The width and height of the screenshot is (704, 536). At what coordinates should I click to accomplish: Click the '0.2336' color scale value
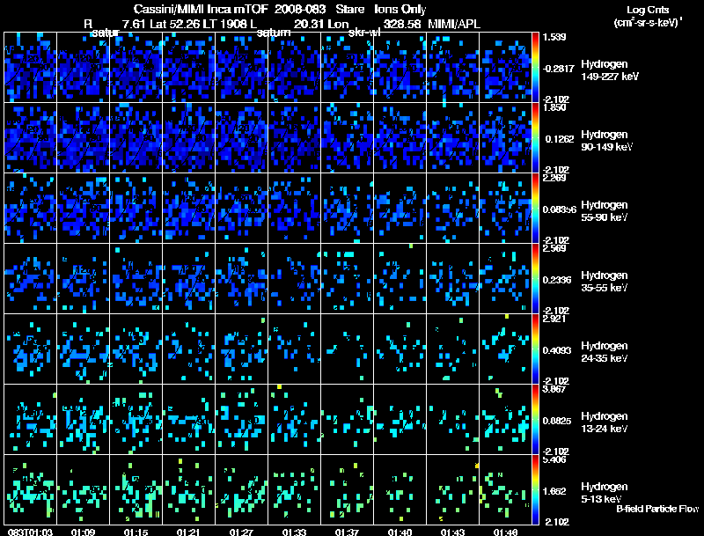557,280
